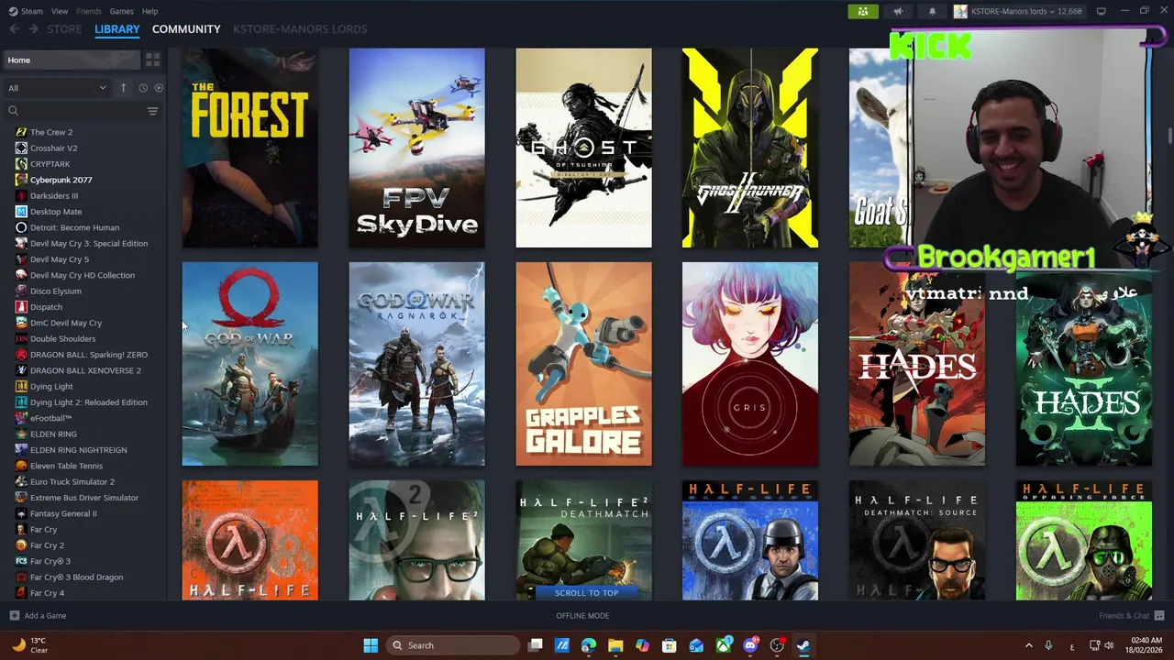Image resolution: width=1174 pixels, height=660 pixels.
Task: Switch to the COMMUNITY tab
Action: (x=186, y=29)
